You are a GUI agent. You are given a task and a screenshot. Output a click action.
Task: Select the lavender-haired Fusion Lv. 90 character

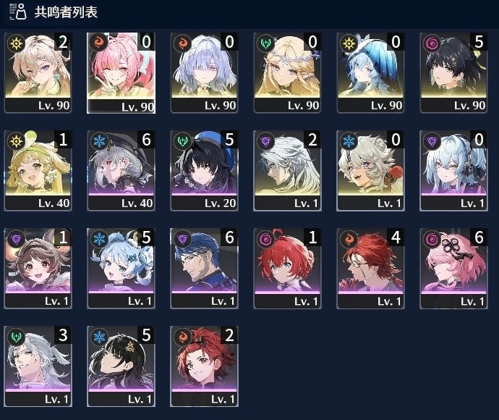[205, 72]
